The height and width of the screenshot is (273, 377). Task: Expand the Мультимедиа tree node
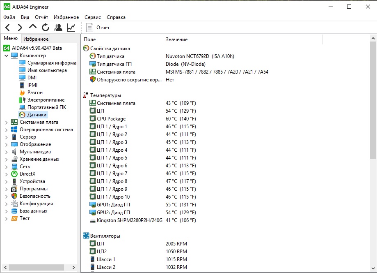point(6,152)
